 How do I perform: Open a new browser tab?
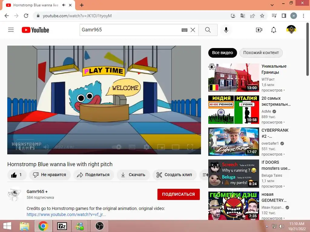(82, 5)
